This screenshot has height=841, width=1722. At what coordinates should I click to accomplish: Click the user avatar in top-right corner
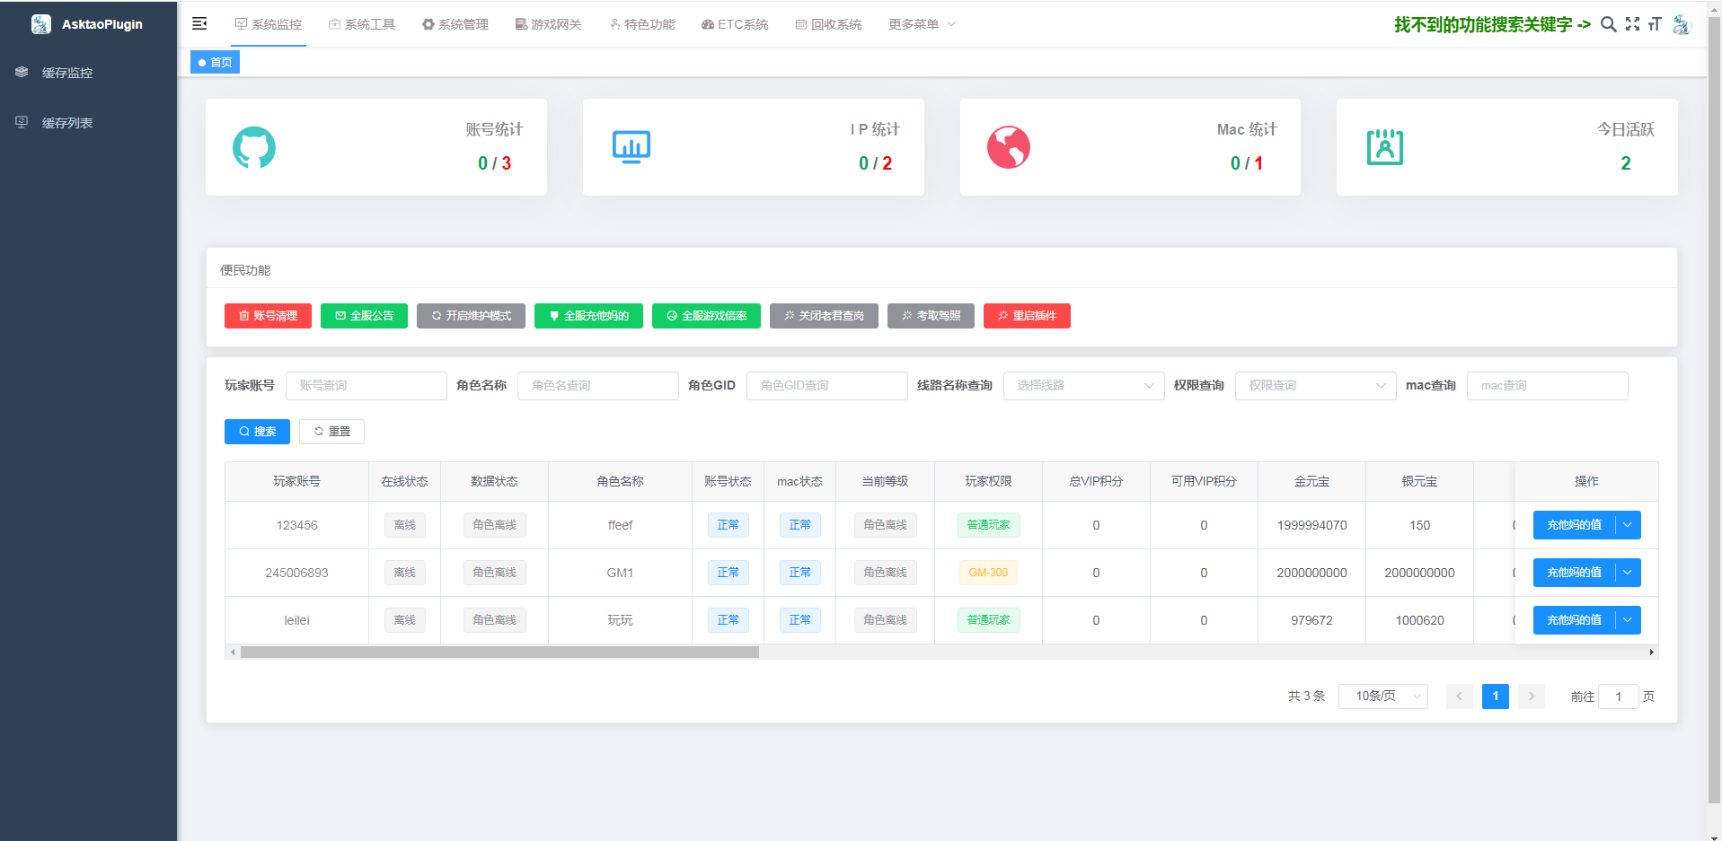coord(1681,24)
